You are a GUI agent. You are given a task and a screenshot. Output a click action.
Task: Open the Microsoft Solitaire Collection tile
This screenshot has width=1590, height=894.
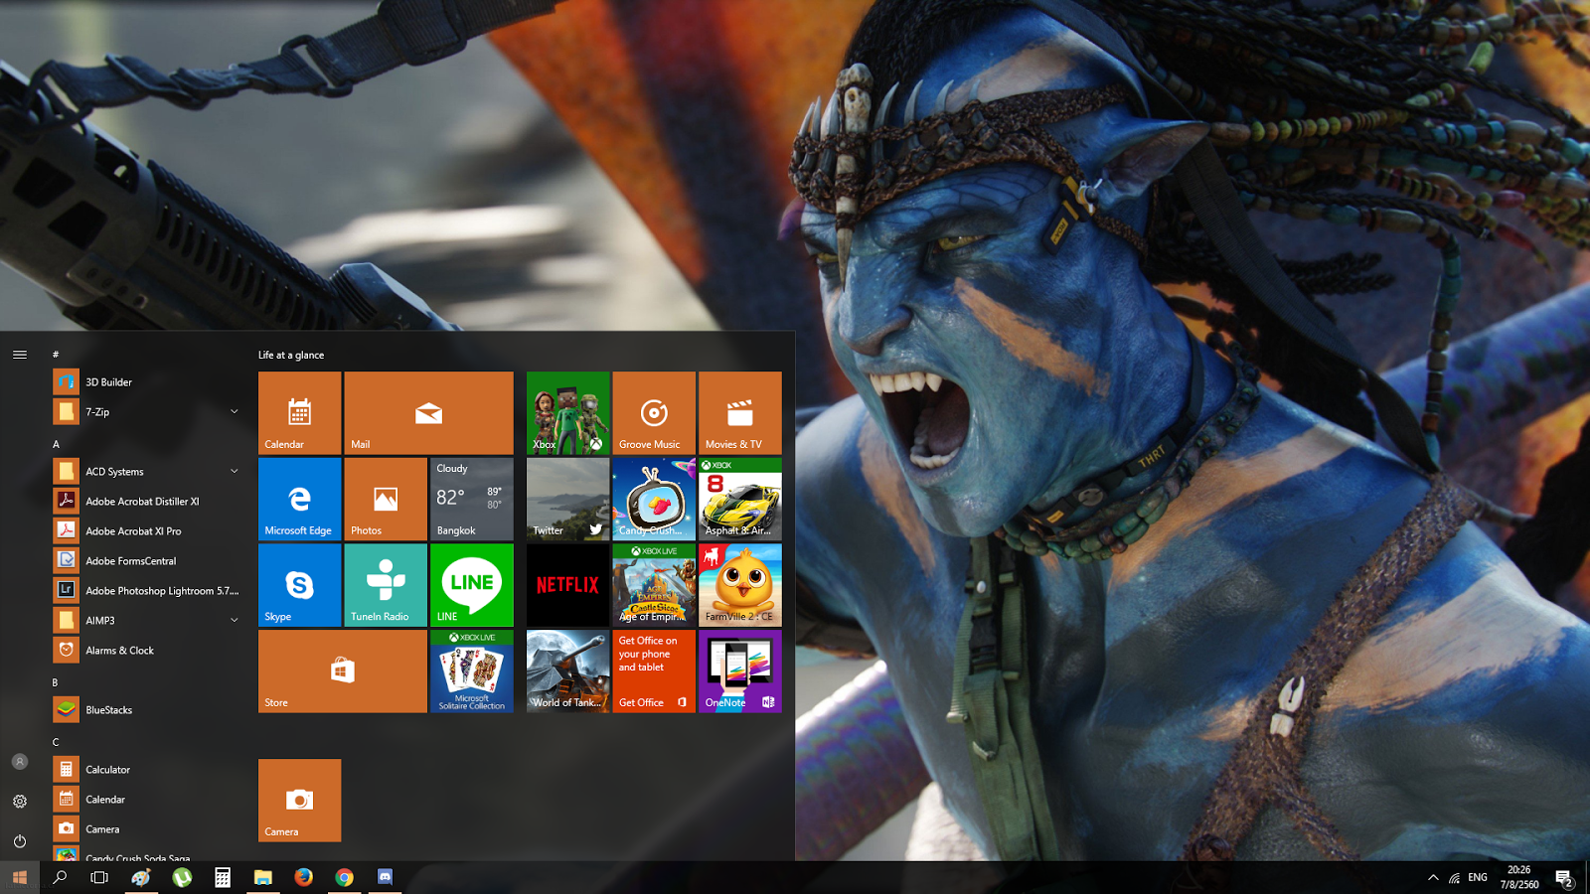coord(472,671)
